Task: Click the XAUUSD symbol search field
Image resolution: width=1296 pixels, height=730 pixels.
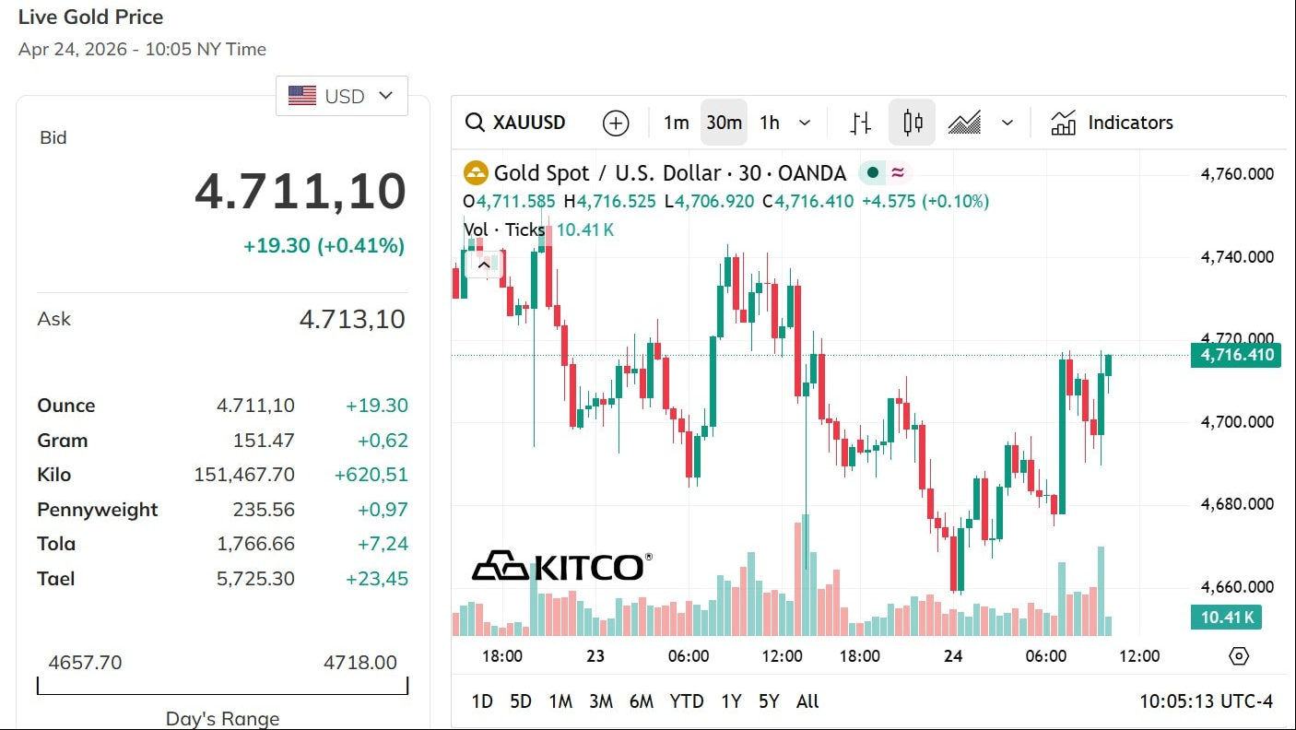Action: (517, 123)
